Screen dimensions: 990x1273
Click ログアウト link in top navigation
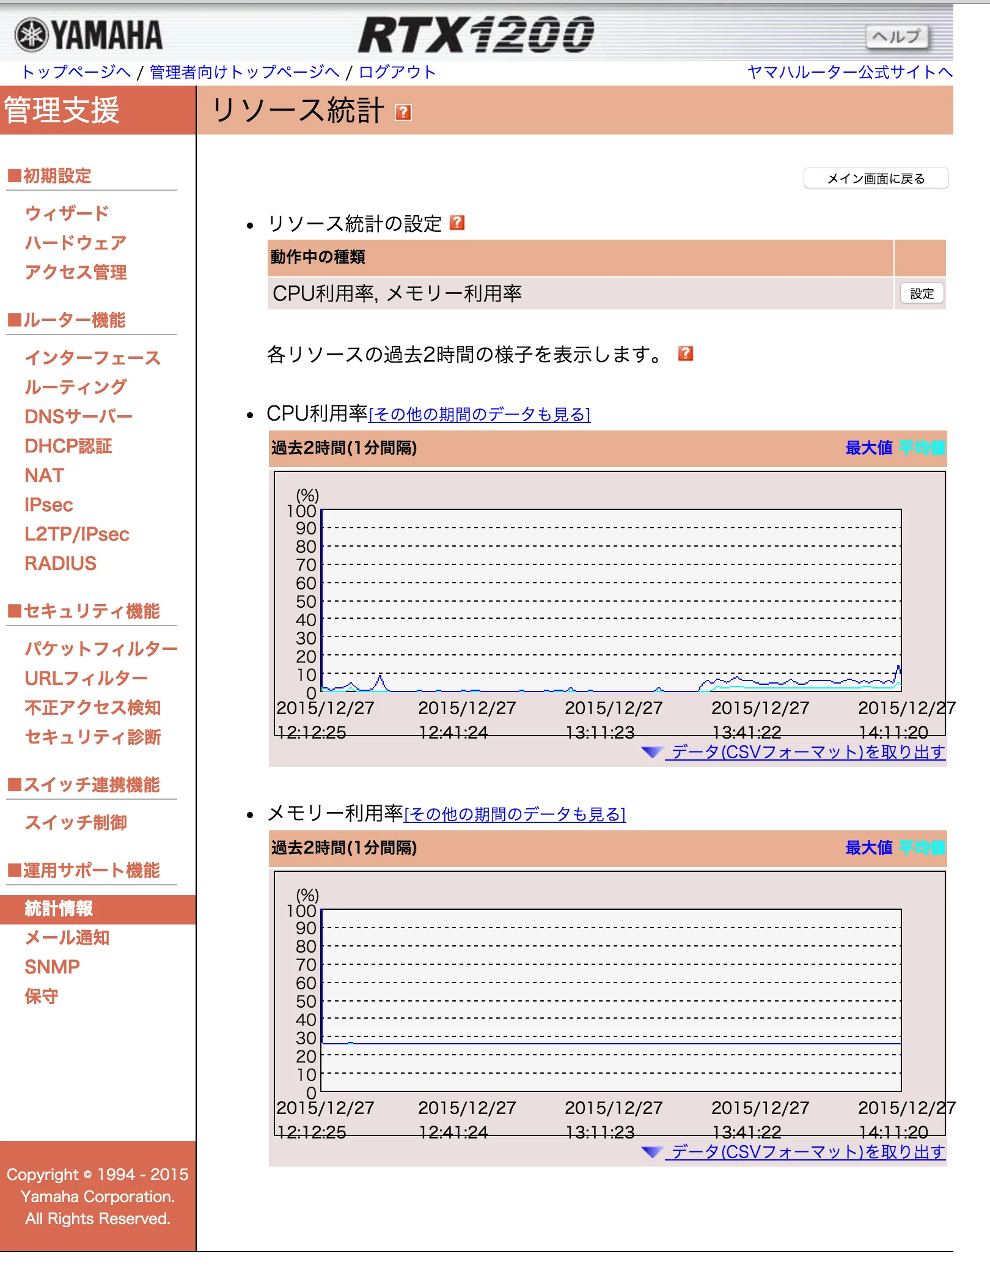pos(397,72)
